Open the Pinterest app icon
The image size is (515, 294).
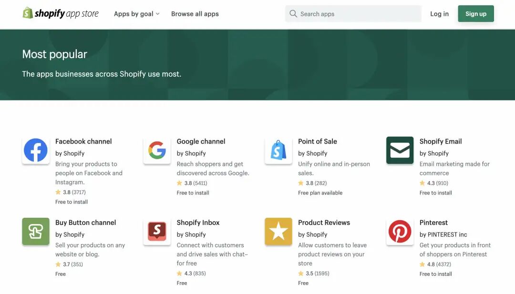(x=400, y=231)
